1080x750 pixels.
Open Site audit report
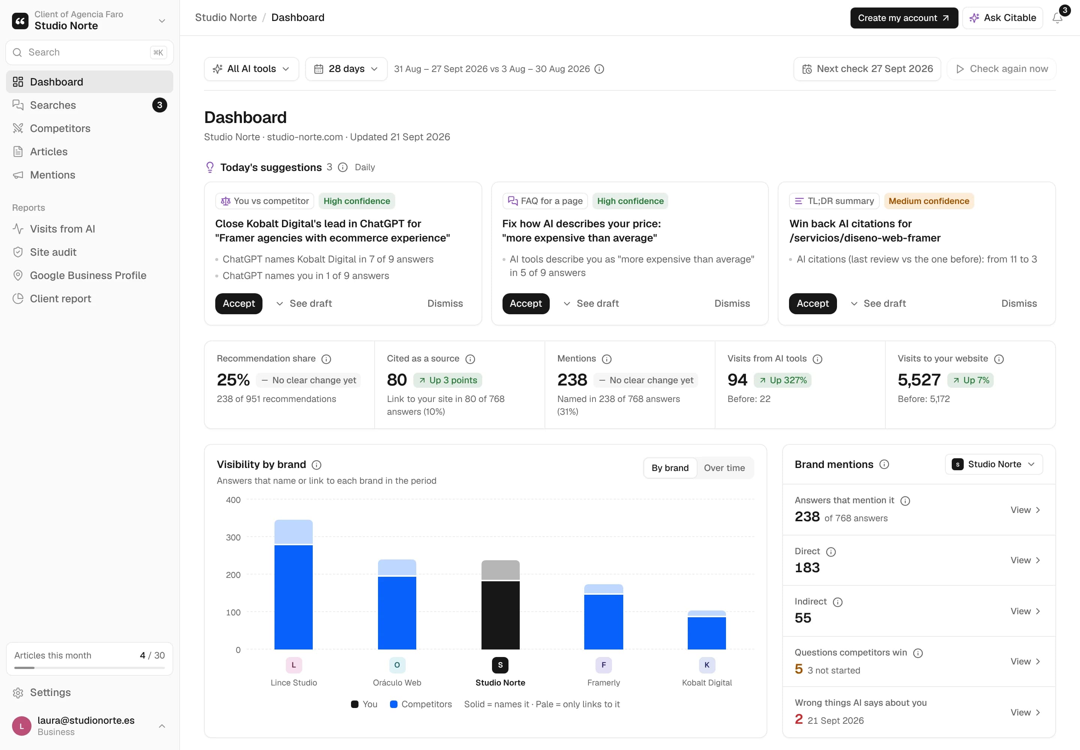[x=89, y=252]
